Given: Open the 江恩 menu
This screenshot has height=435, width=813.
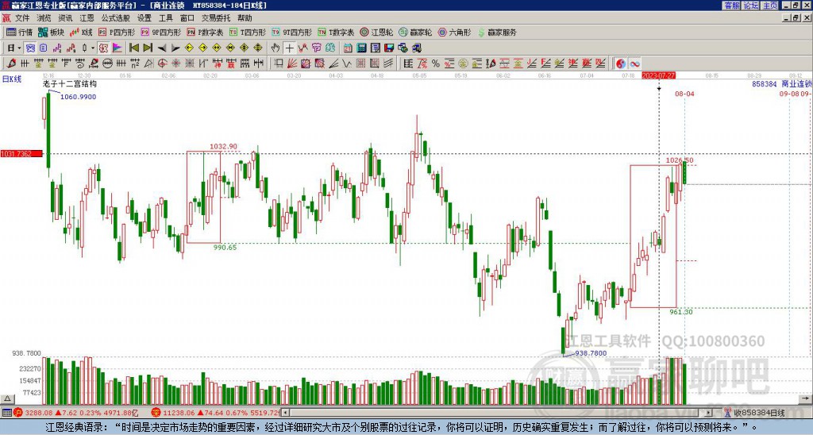Looking at the screenshot, I should coord(87,18).
